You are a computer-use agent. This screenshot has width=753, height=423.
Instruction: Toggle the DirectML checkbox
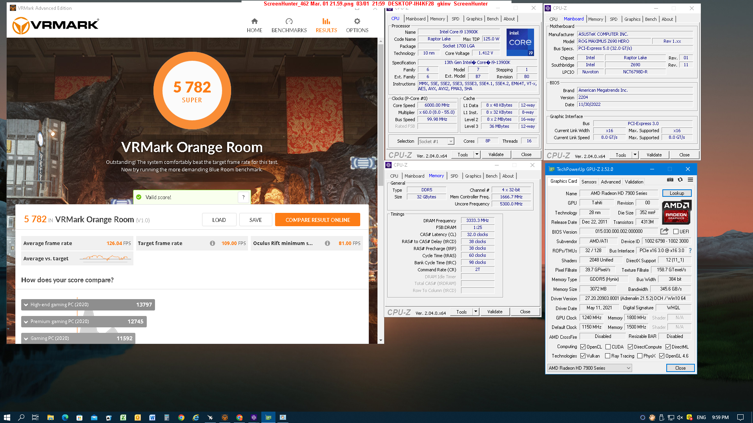point(668,347)
